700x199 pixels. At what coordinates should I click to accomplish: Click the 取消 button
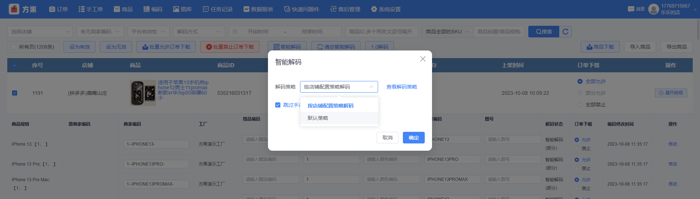coord(388,138)
